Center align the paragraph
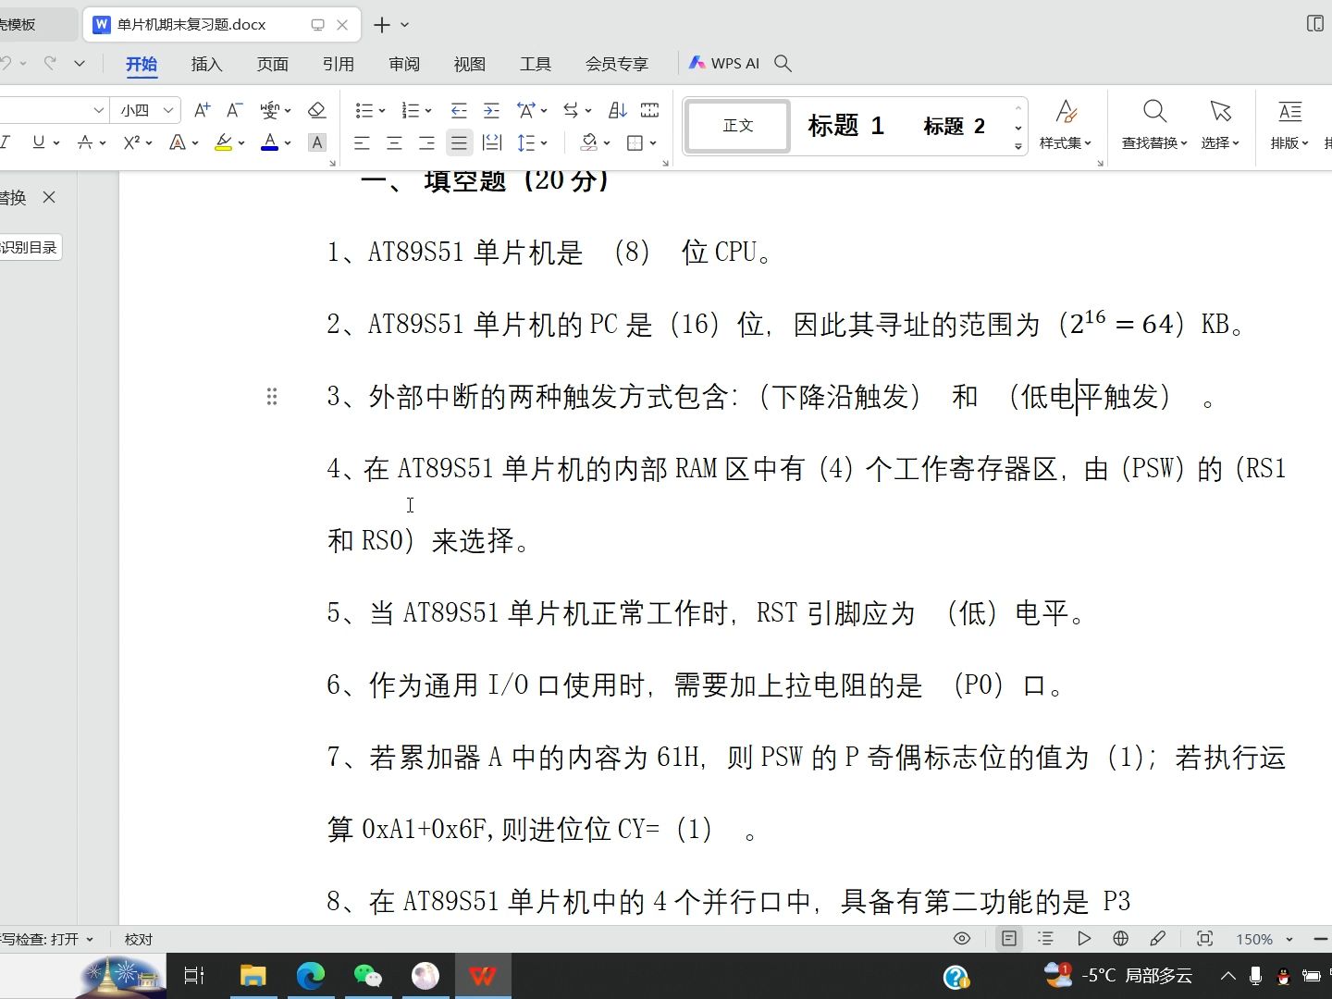Image resolution: width=1332 pixels, height=999 pixels. (394, 142)
